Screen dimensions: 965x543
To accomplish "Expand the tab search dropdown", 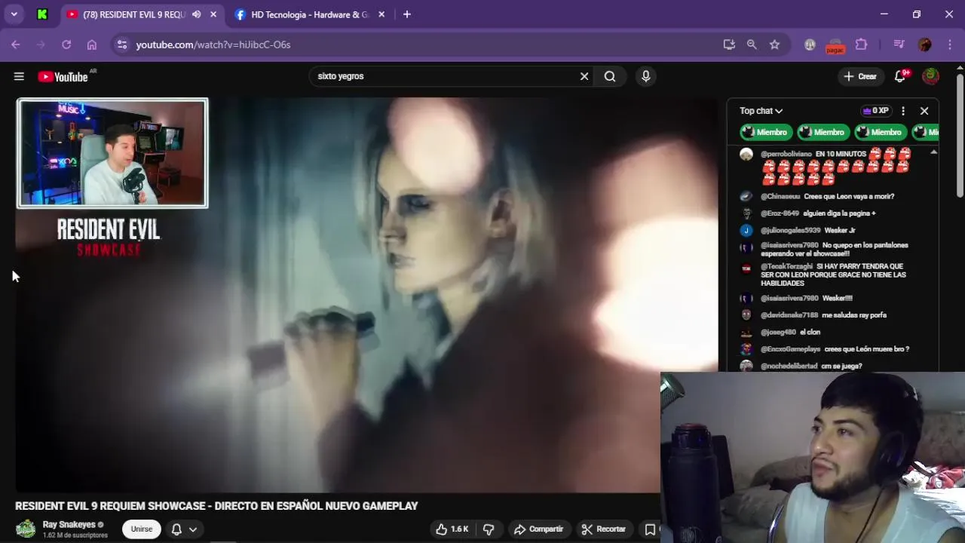I will (x=14, y=14).
